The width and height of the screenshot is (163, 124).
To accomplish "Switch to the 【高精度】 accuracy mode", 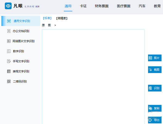I will pyautogui.click(x=62, y=18).
